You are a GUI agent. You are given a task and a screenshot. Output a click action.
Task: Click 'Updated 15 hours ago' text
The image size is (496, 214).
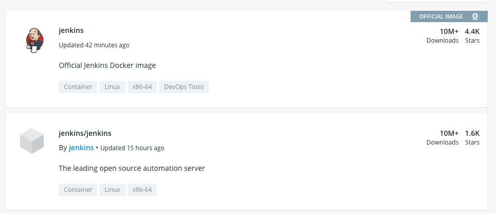(x=132, y=148)
